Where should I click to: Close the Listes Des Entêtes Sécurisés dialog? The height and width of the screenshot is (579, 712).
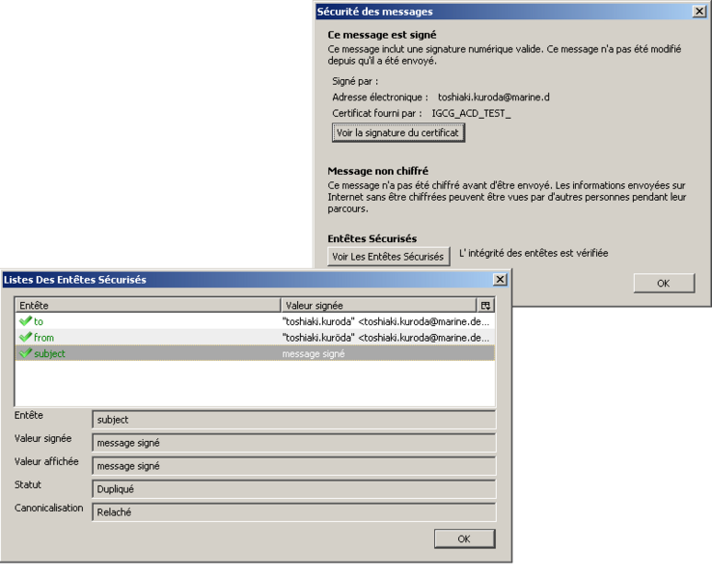click(500, 279)
